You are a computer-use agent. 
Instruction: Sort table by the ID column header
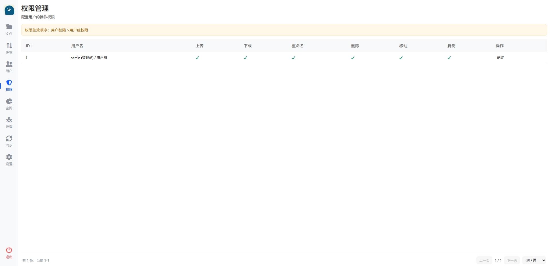coord(29,46)
